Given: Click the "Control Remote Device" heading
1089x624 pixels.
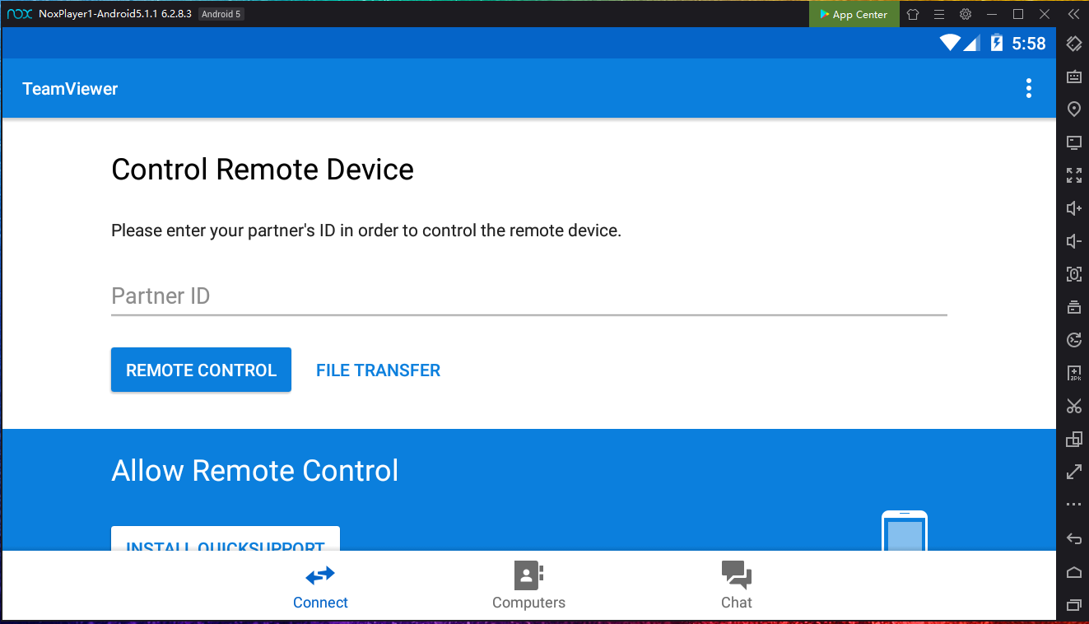Looking at the screenshot, I should [x=263, y=170].
